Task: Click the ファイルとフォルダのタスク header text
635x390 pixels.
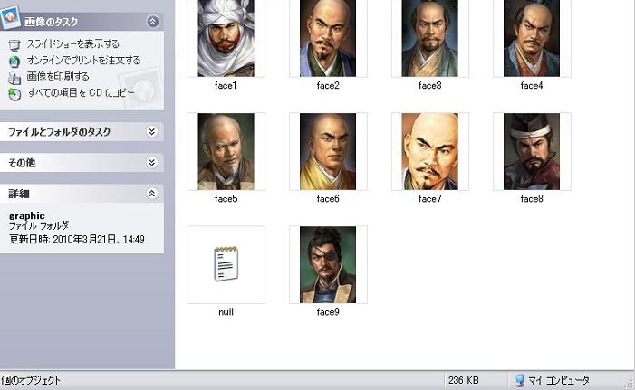Action: (x=59, y=132)
